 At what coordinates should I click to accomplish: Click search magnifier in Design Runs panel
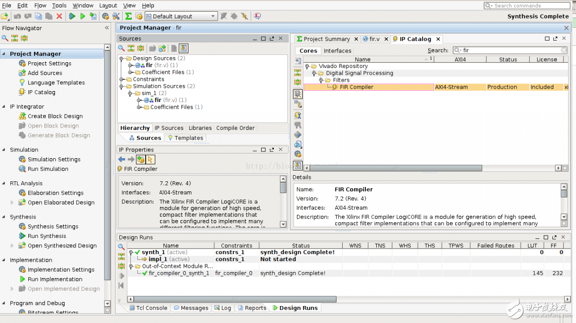pos(121,246)
